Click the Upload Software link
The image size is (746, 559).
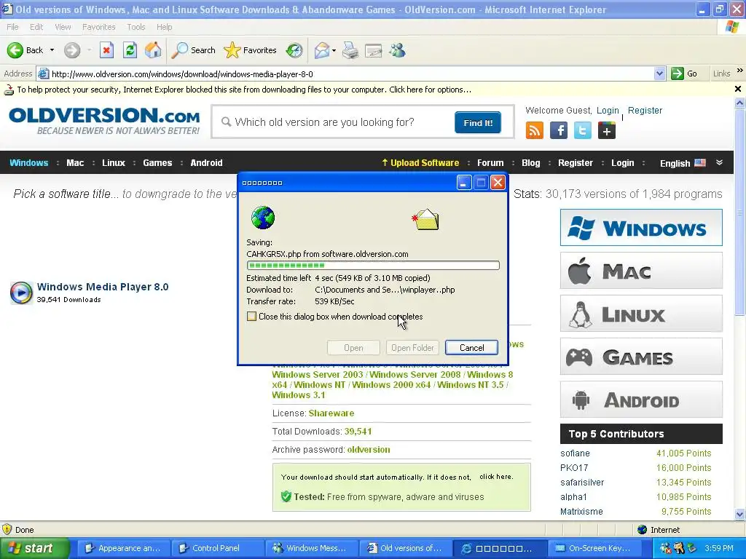[x=420, y=162]
